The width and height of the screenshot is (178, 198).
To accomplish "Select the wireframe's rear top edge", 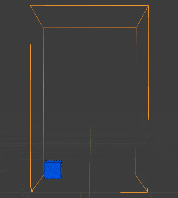I will point(90,28).
